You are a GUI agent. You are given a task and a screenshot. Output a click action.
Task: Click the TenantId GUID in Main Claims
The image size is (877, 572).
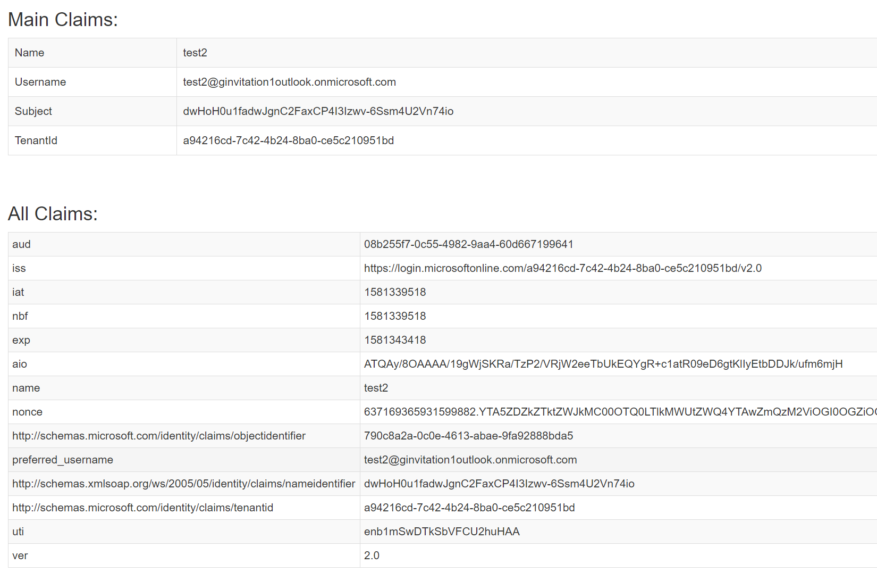(288, 140)
